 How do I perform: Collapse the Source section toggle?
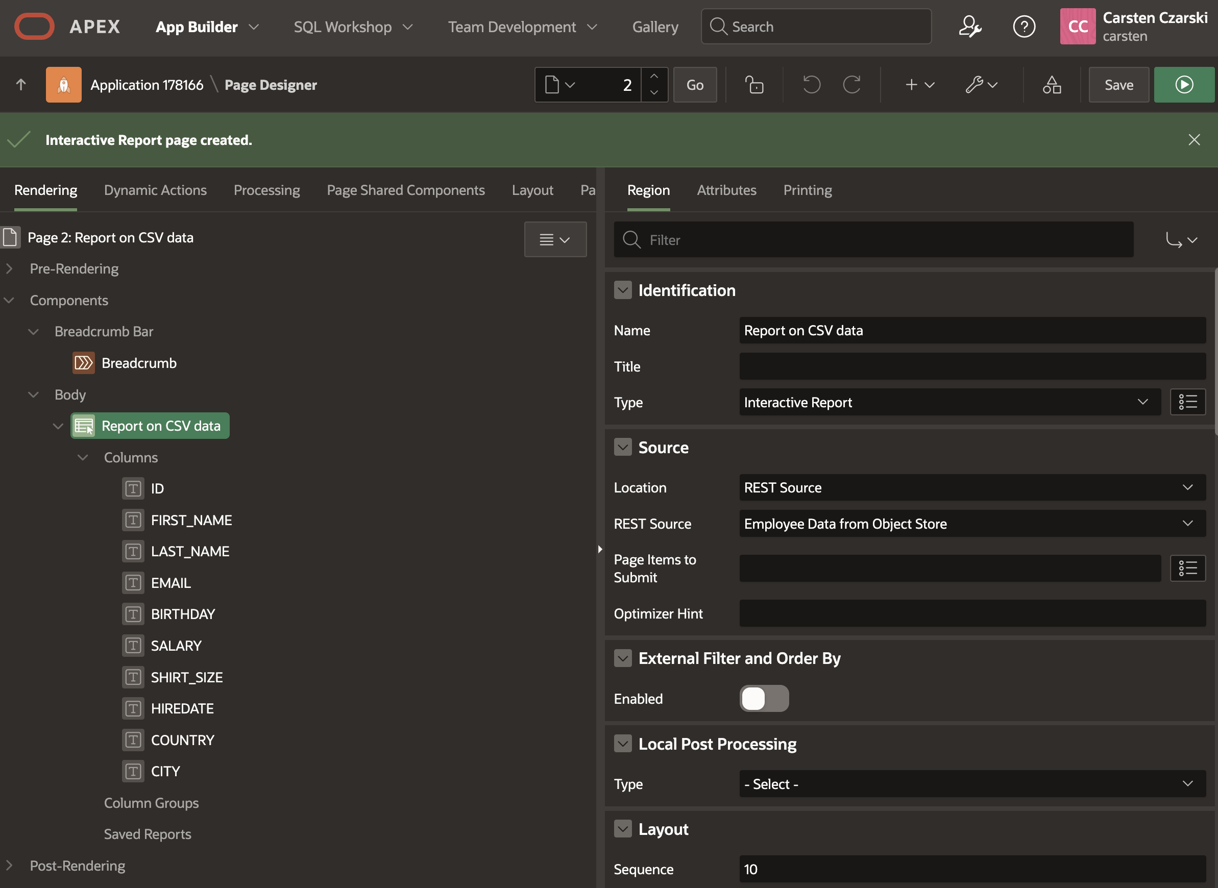click(622, 447)
